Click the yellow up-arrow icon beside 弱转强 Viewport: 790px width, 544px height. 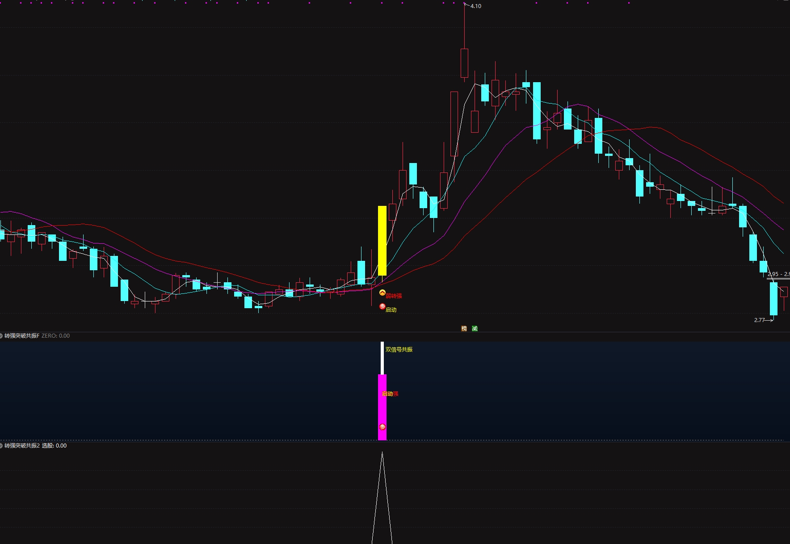382,293
